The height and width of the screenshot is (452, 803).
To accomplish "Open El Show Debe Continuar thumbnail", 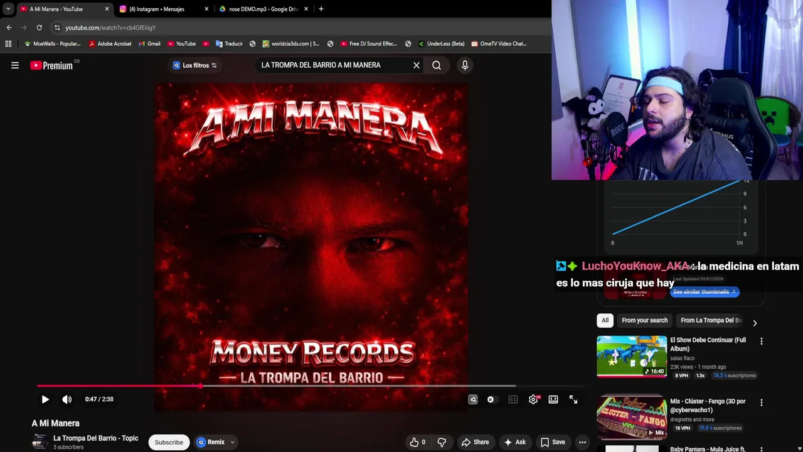I will [x=632, y=356].
